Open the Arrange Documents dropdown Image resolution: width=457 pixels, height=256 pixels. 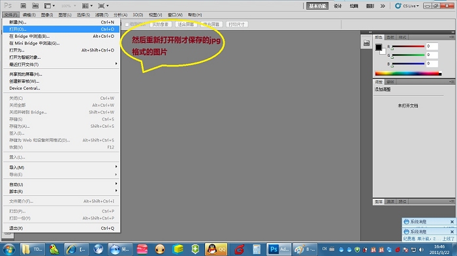(87, 5)
